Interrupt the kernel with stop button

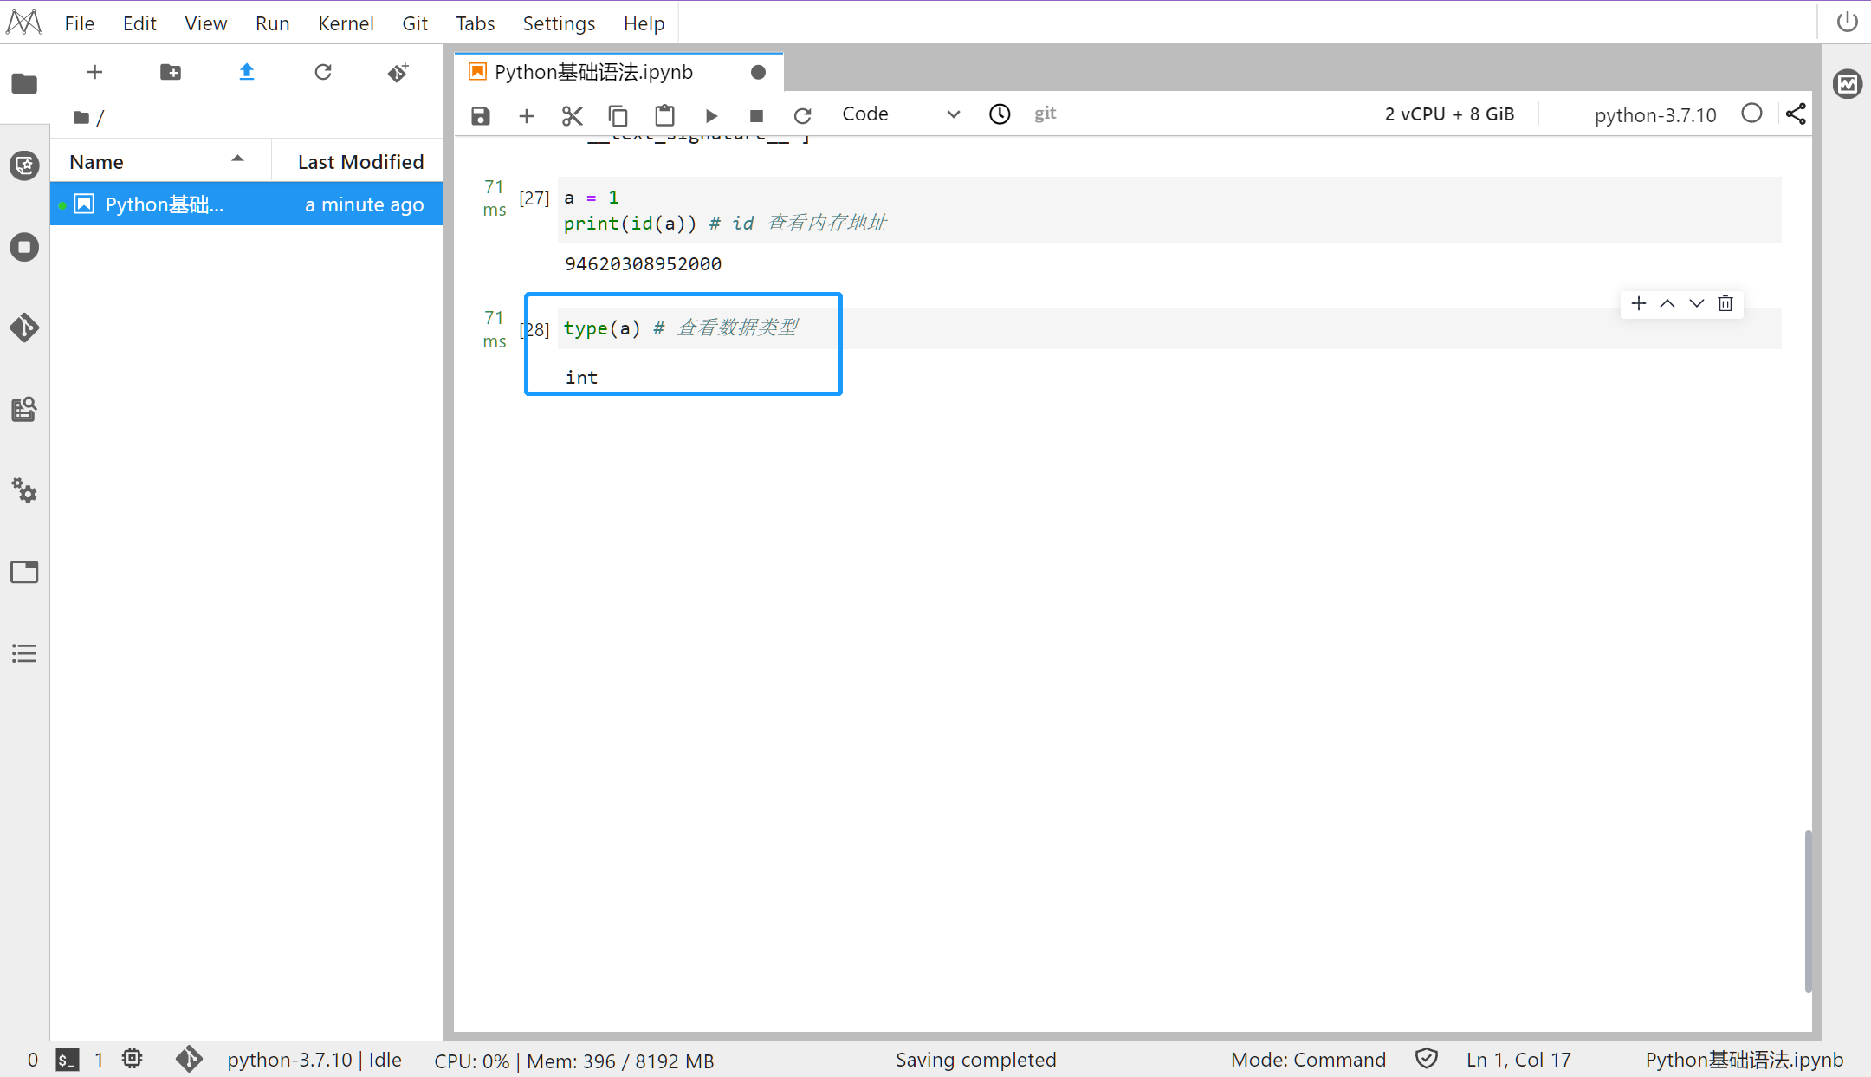(x=756, y=115)
